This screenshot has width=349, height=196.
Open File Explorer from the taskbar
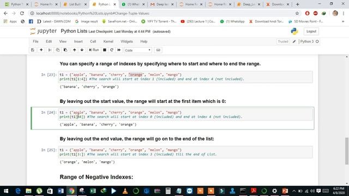tap(28, 191)
